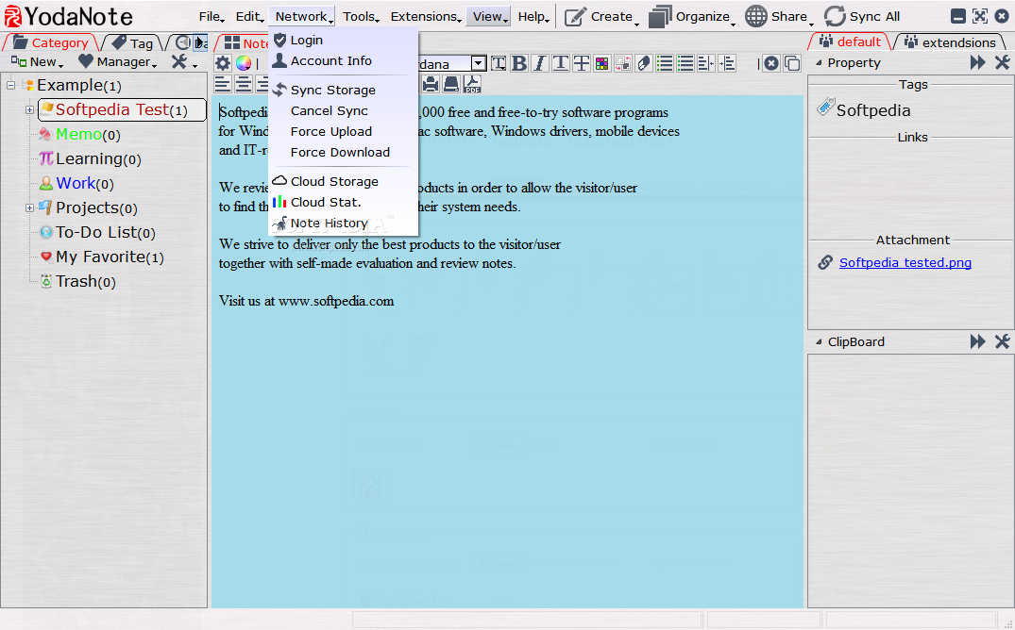Viewport: 1015px width, 630px height.
Task: Open the Help menu
Action: (x=533, y=17)
